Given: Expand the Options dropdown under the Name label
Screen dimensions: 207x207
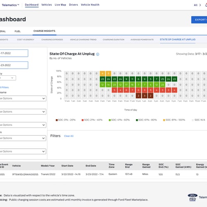Looking at the screenshot, I should pos(23,99).
